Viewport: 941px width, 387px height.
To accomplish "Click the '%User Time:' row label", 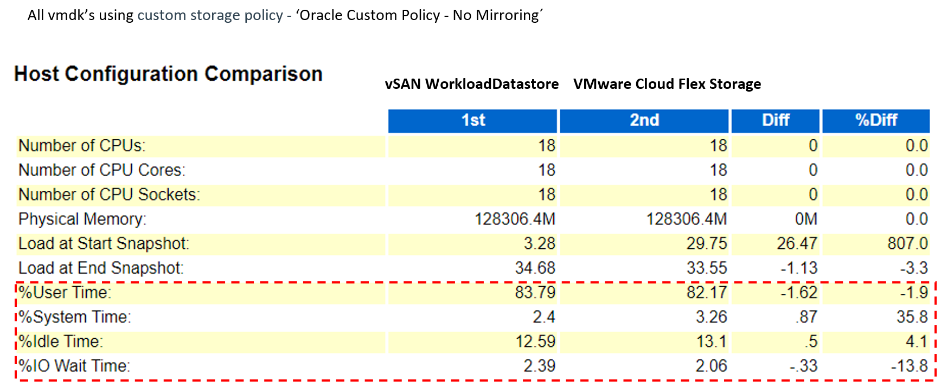I will point(65,293).
